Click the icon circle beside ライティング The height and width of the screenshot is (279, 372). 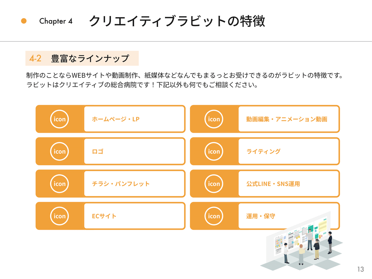pos(214,151)
